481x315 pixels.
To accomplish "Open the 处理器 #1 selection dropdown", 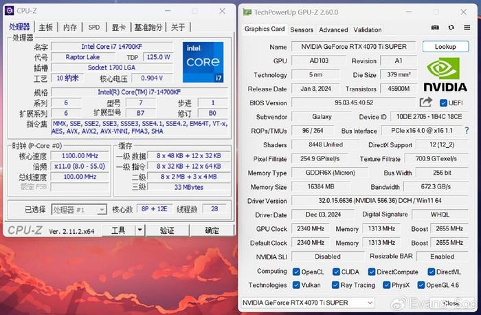I will [x=79, y=210].
